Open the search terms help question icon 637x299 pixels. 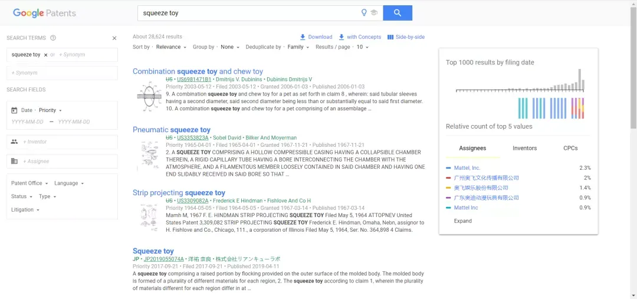(53, 38)
